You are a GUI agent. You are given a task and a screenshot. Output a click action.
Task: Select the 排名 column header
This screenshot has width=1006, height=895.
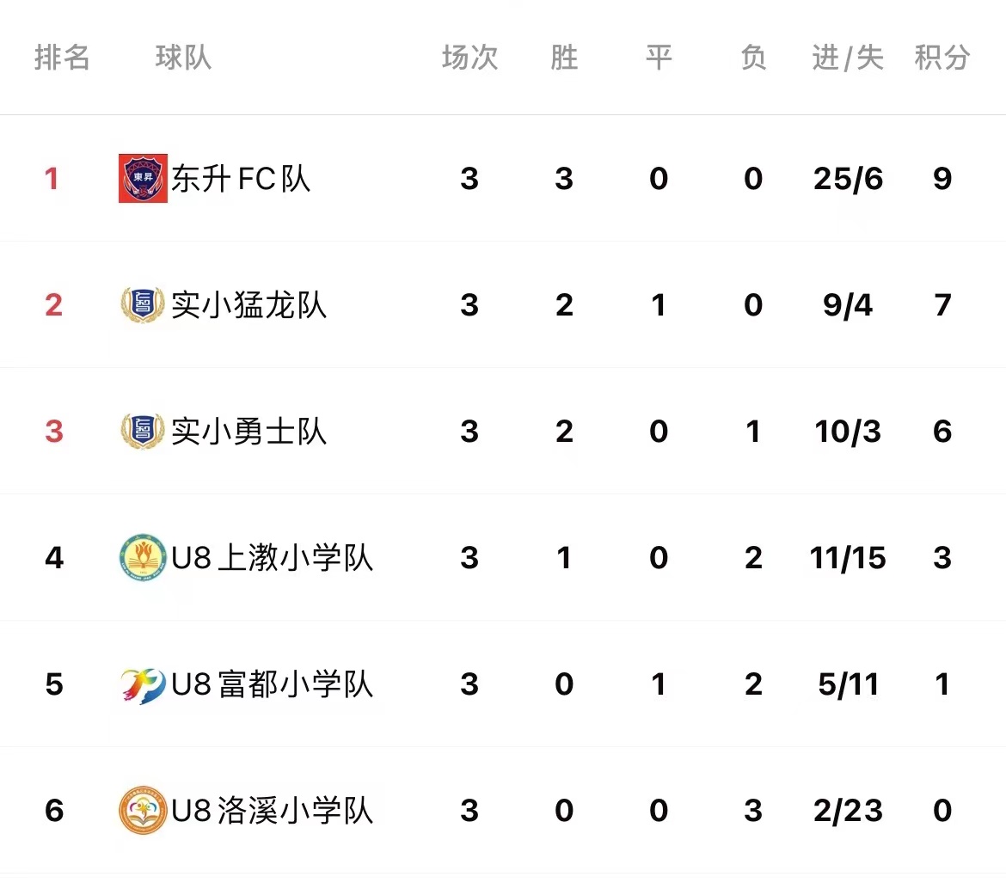[62, 58]
